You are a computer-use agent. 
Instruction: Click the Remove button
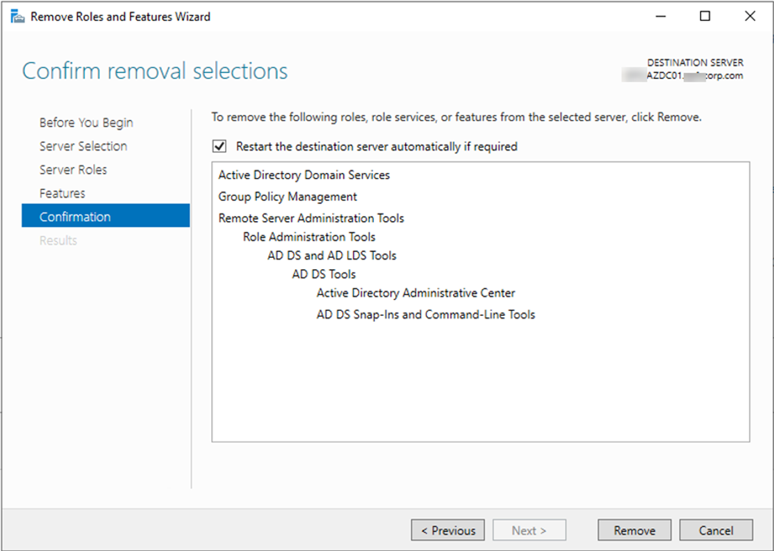click(x=634, y=530)
